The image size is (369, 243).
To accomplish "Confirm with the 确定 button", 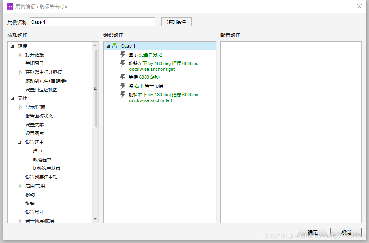I will [x=312, y=233].
